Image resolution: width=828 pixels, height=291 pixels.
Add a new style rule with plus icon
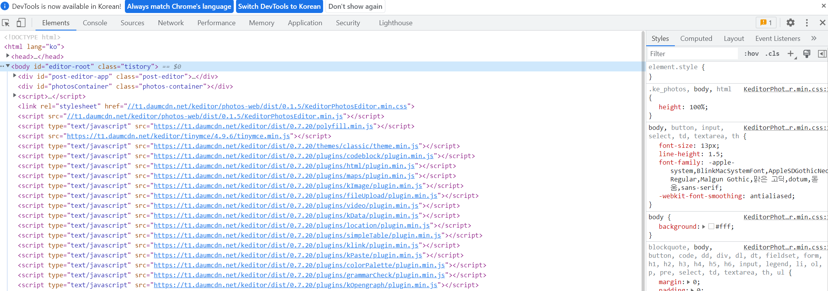click(791, 54)
